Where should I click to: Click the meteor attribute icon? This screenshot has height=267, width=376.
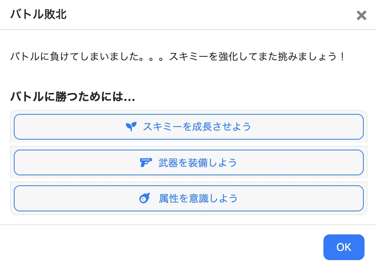[x=145, y=198]
